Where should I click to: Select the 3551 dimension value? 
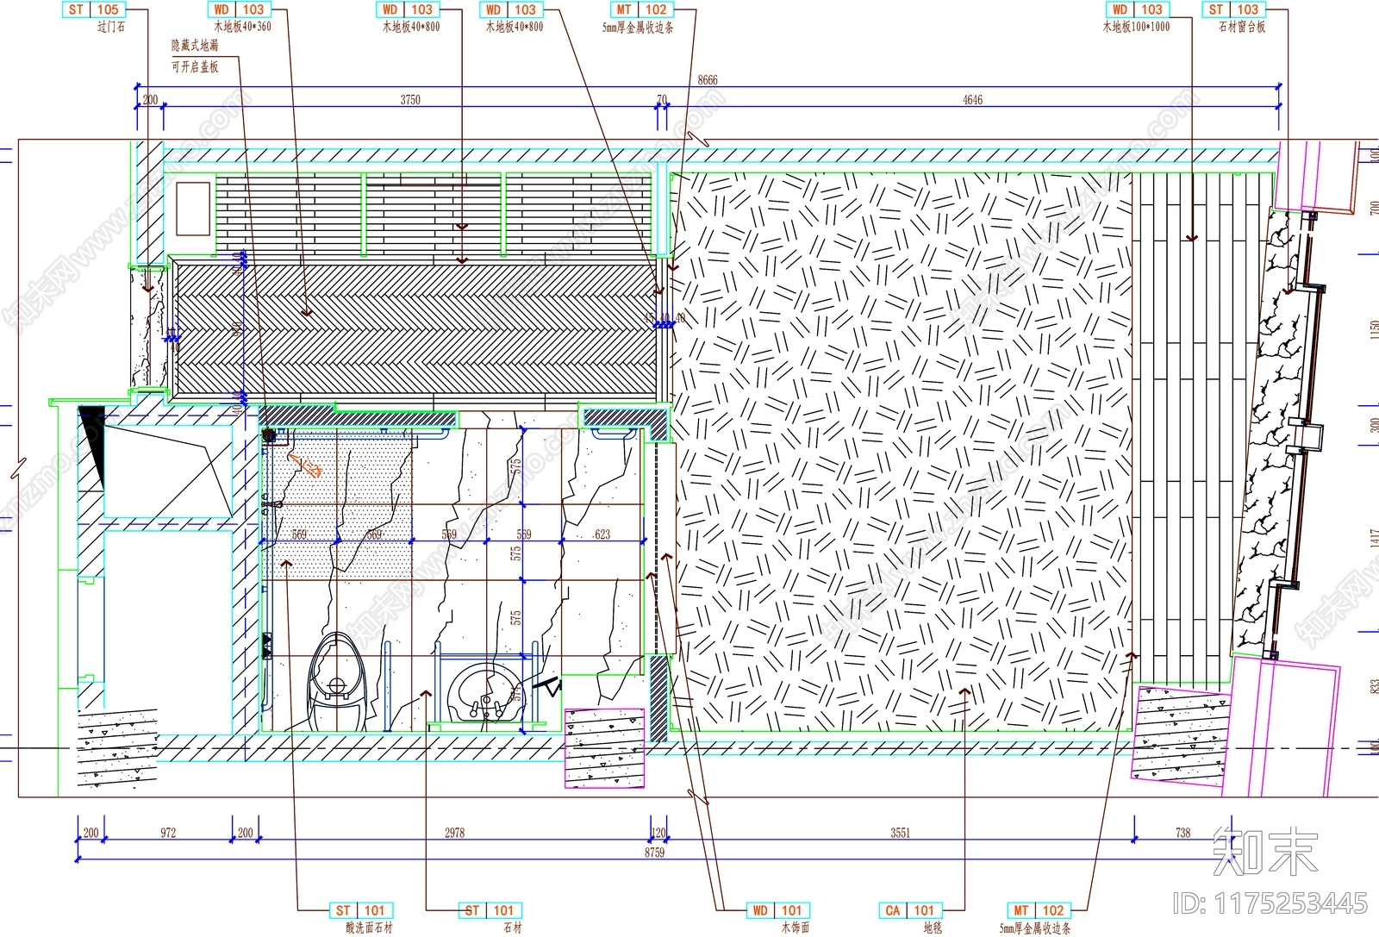pyautogui.click(x=900, y=833)
